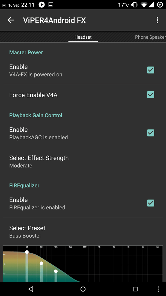Tap the battery indicator showing 94
Image resolution: width=166 pixels, height=296 pixels.
tap(160, 5)
